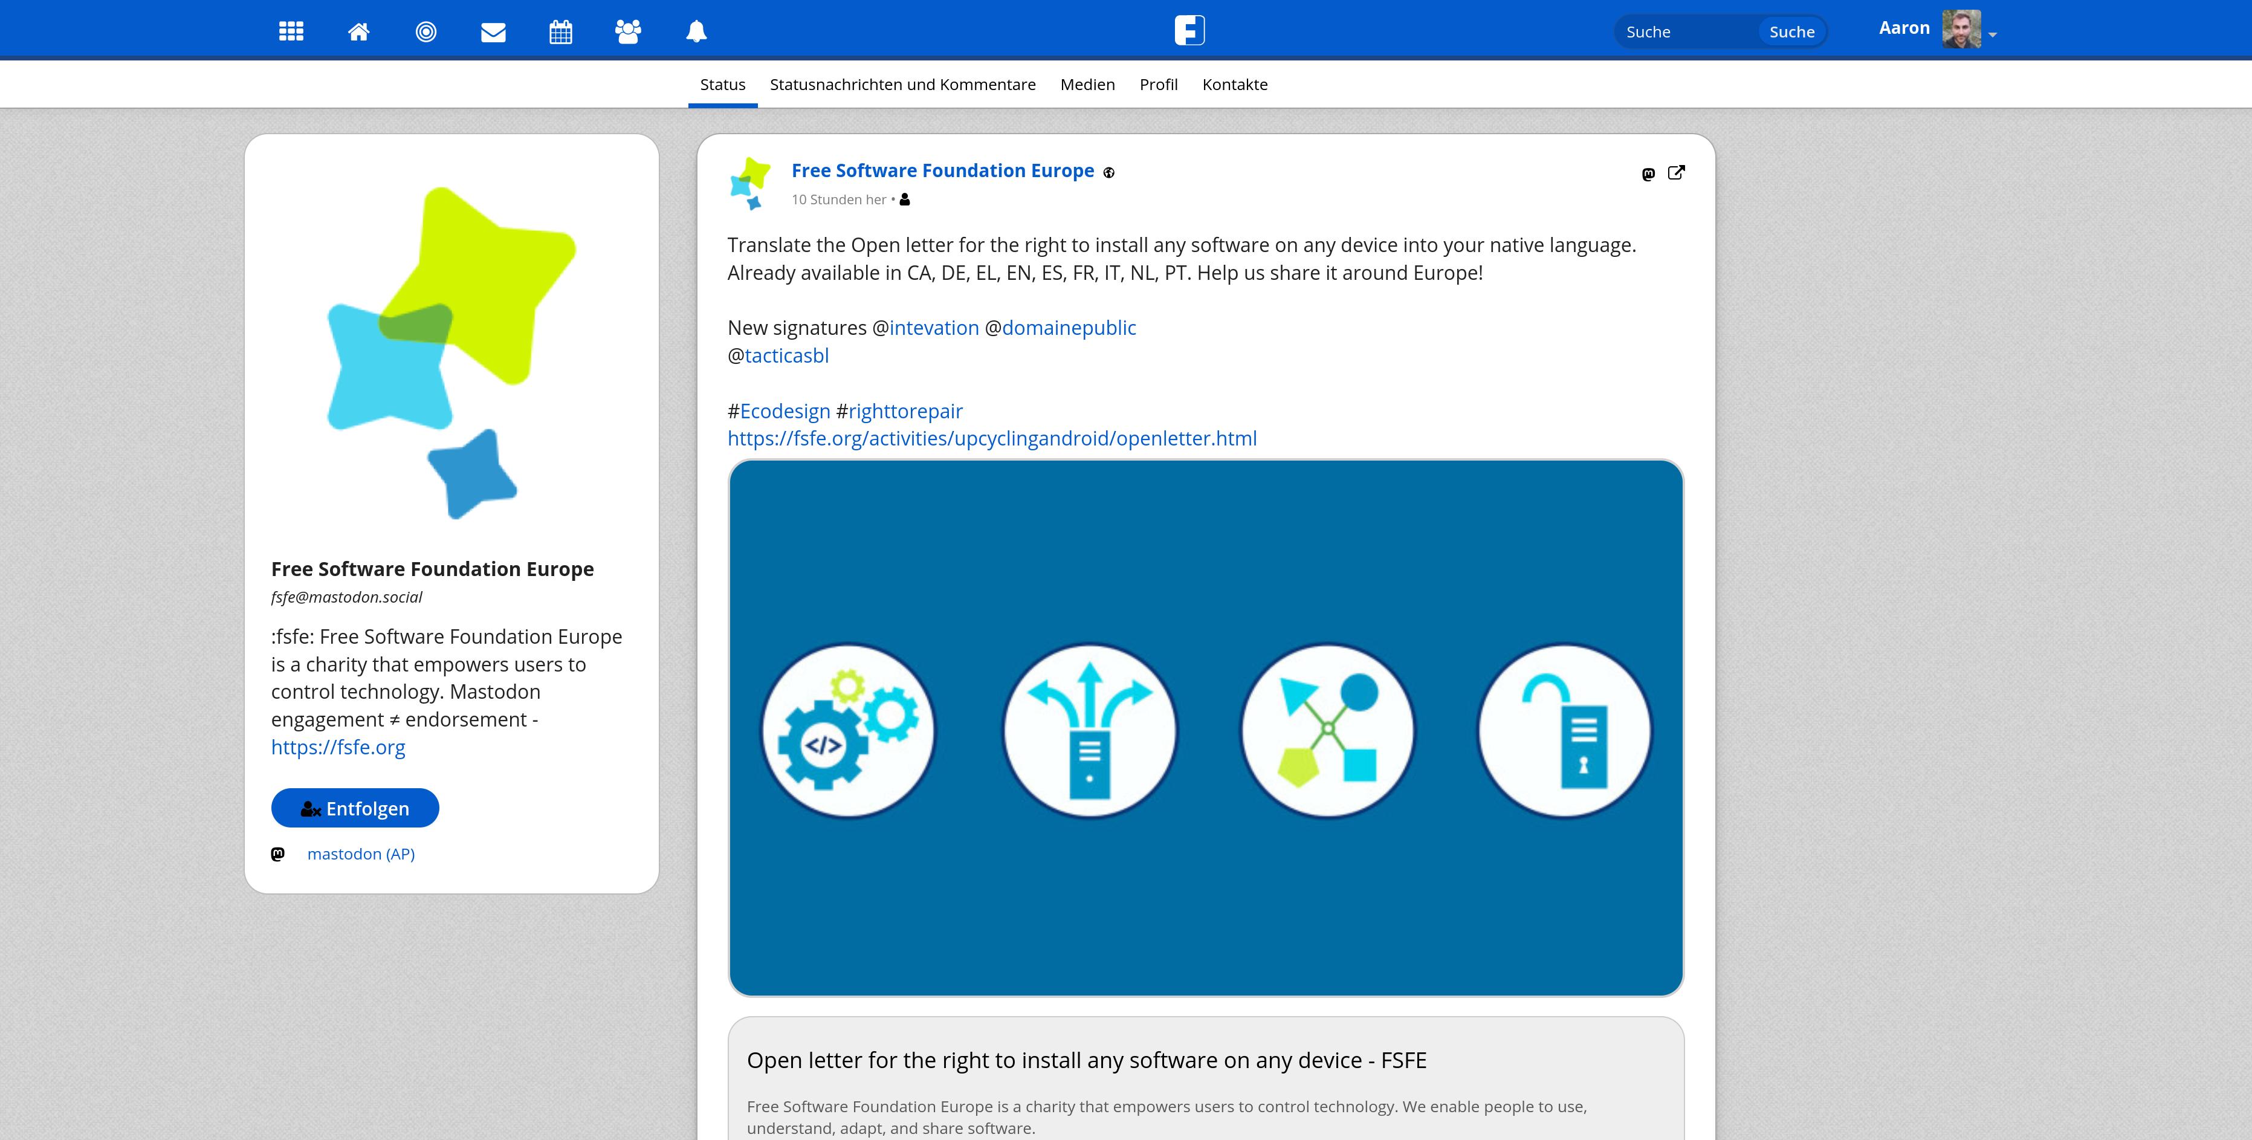Image resolution: width=2252 pixels, height=1140 pixels.
Task: Open the post author Free Software Foundation Europe link
Action: click(x=942, y=170)
